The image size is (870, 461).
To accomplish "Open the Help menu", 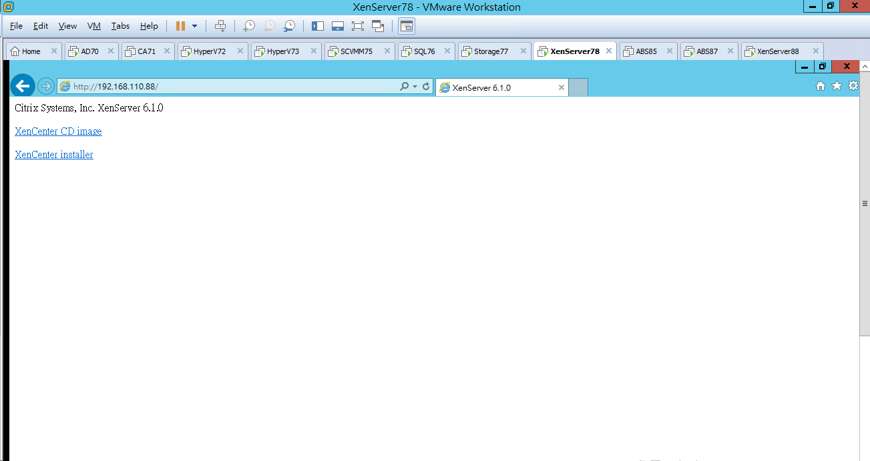I will coord(149,26).
